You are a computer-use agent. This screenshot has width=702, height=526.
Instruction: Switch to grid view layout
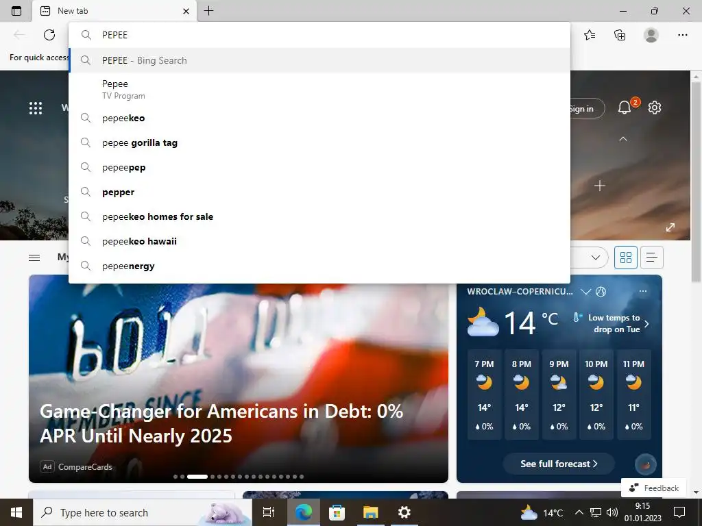625,258
